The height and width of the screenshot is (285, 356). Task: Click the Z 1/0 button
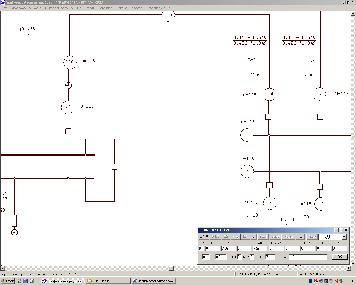pos(204,237)
